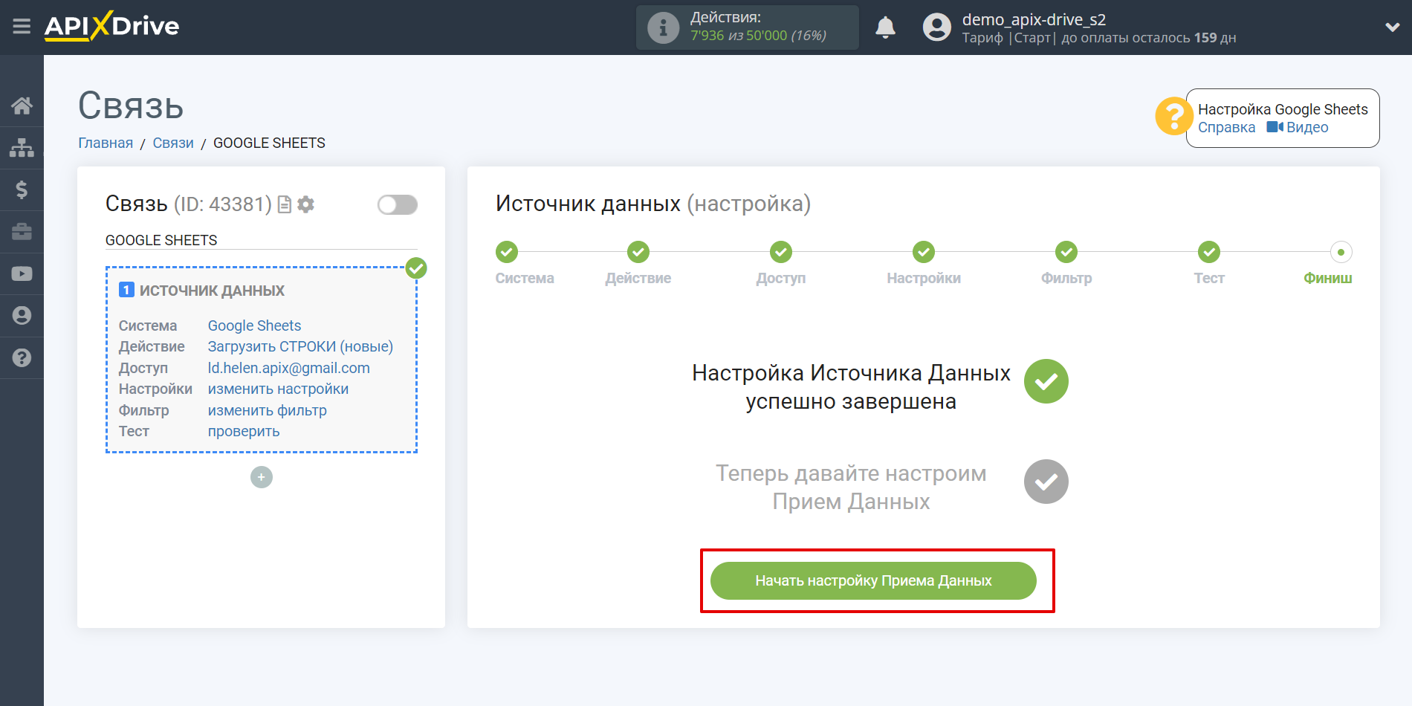Click Начать настройку Приема Данных button
Image resolution: width=1412 pixels, height=706 pixels.
pyautogui.click(x=873, y=580)
